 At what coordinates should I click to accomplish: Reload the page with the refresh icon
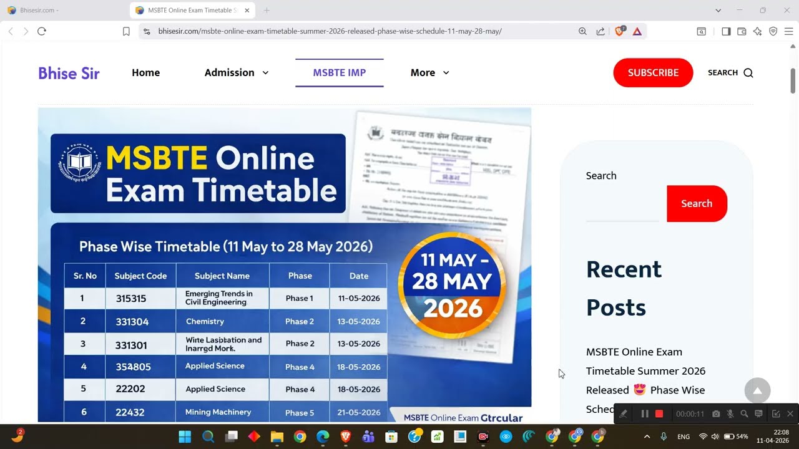42,31
